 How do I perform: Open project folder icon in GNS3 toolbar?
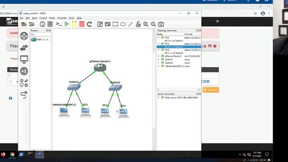(x=32, y=24)
